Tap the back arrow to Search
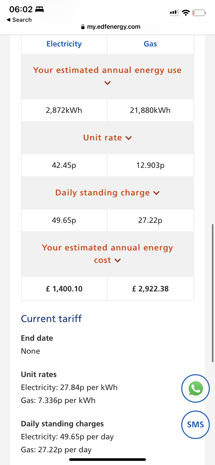 [9, 20]
